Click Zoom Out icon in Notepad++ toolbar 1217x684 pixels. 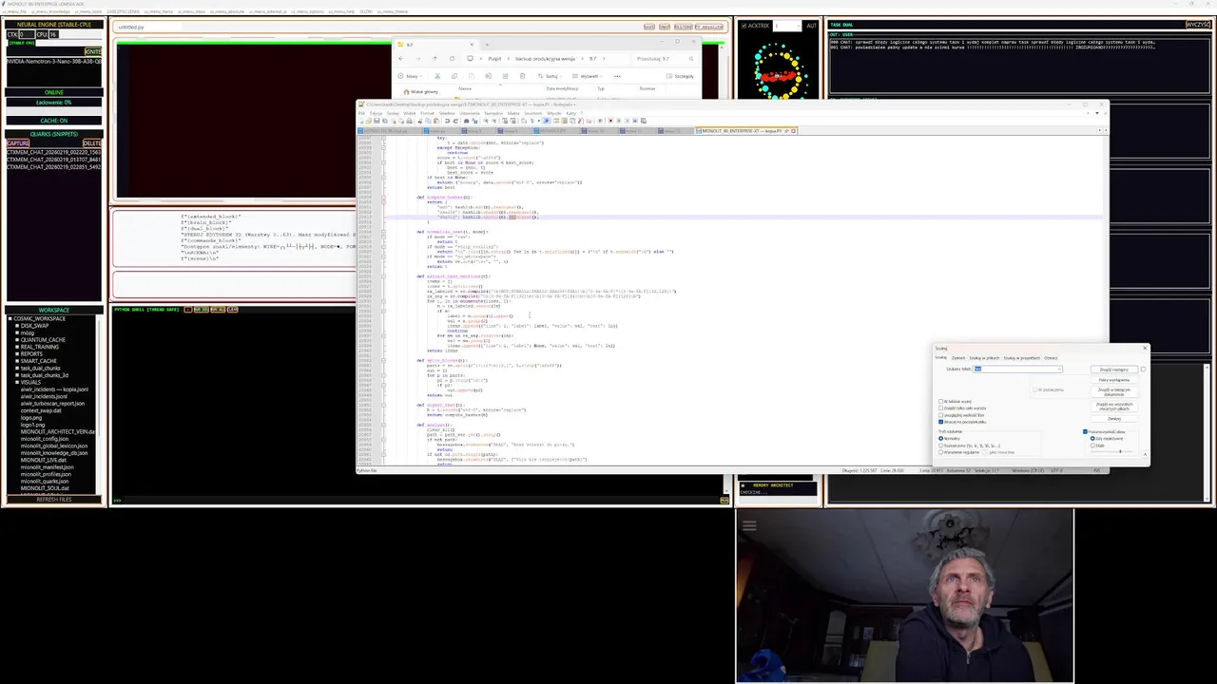[x=493, y=121]
